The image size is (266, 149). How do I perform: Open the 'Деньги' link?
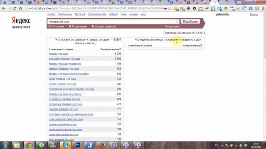coord(133,14)
